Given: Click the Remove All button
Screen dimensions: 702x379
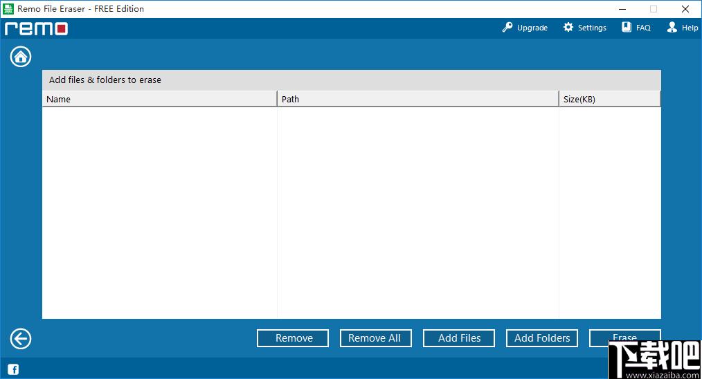Looking at the screenshot, I should pyautogui.click(x=376, y=338).
